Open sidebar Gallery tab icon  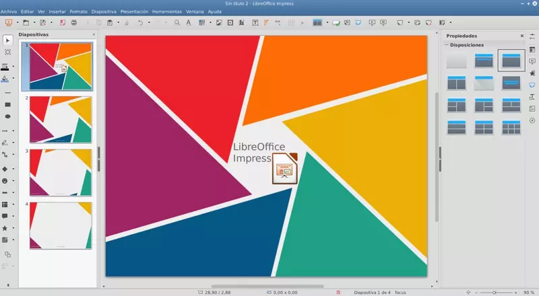point(532,108)
